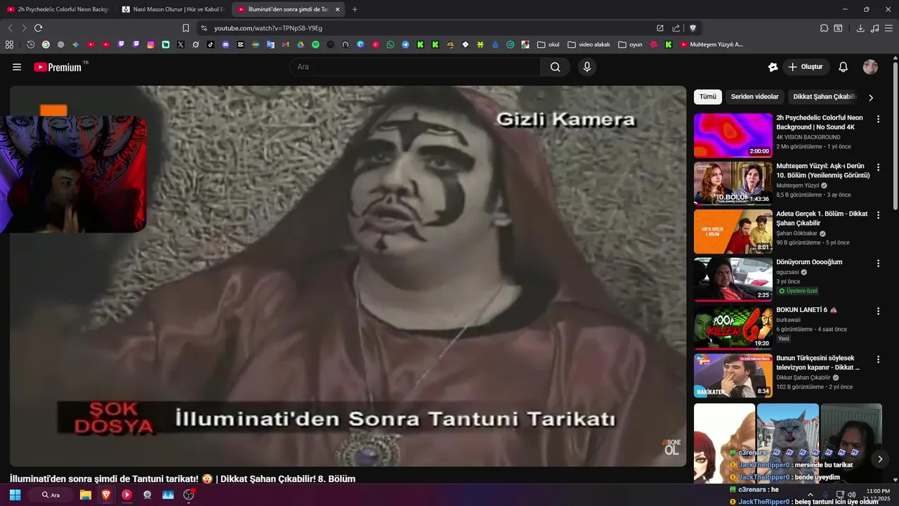Click the Oluştur create button
This screenshot has width=899, height=506.
click(x=806, y=67)
